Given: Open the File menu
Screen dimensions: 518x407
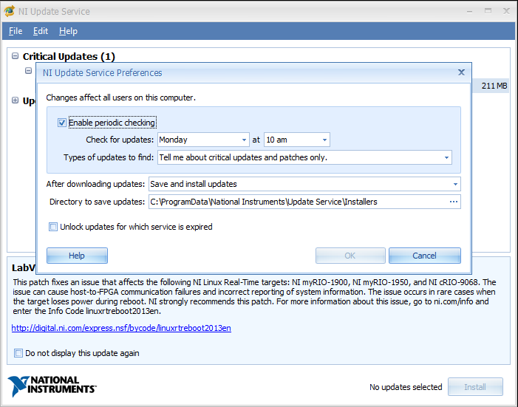Looking at the screenshot, I should [16, 31].
